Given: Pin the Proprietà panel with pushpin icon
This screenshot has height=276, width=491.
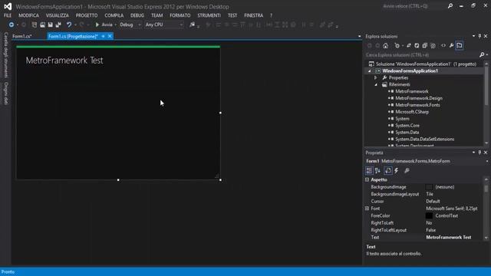Looking at the screenshot, I should (x=479, y=153).
